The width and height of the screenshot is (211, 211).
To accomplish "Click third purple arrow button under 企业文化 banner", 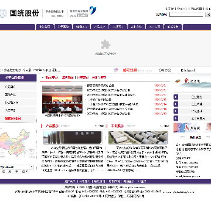I will point(176,111).
